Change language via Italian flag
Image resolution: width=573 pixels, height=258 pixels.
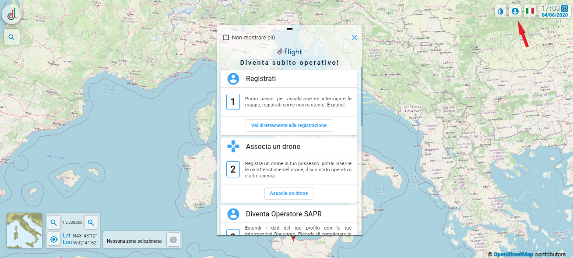coord(530,11)
